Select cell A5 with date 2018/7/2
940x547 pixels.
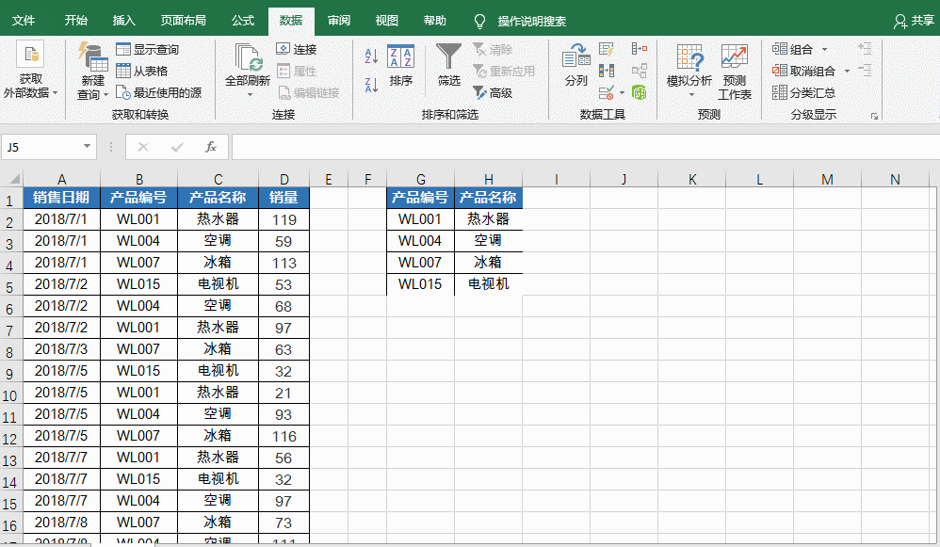[62, 284]
